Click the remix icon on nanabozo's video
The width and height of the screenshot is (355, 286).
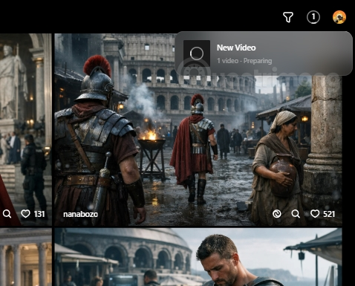pos(276,214)
